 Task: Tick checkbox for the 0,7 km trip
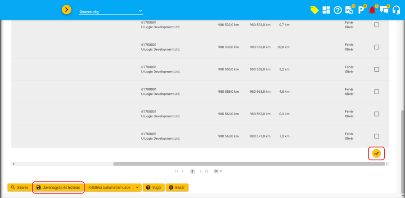point(377,25)
